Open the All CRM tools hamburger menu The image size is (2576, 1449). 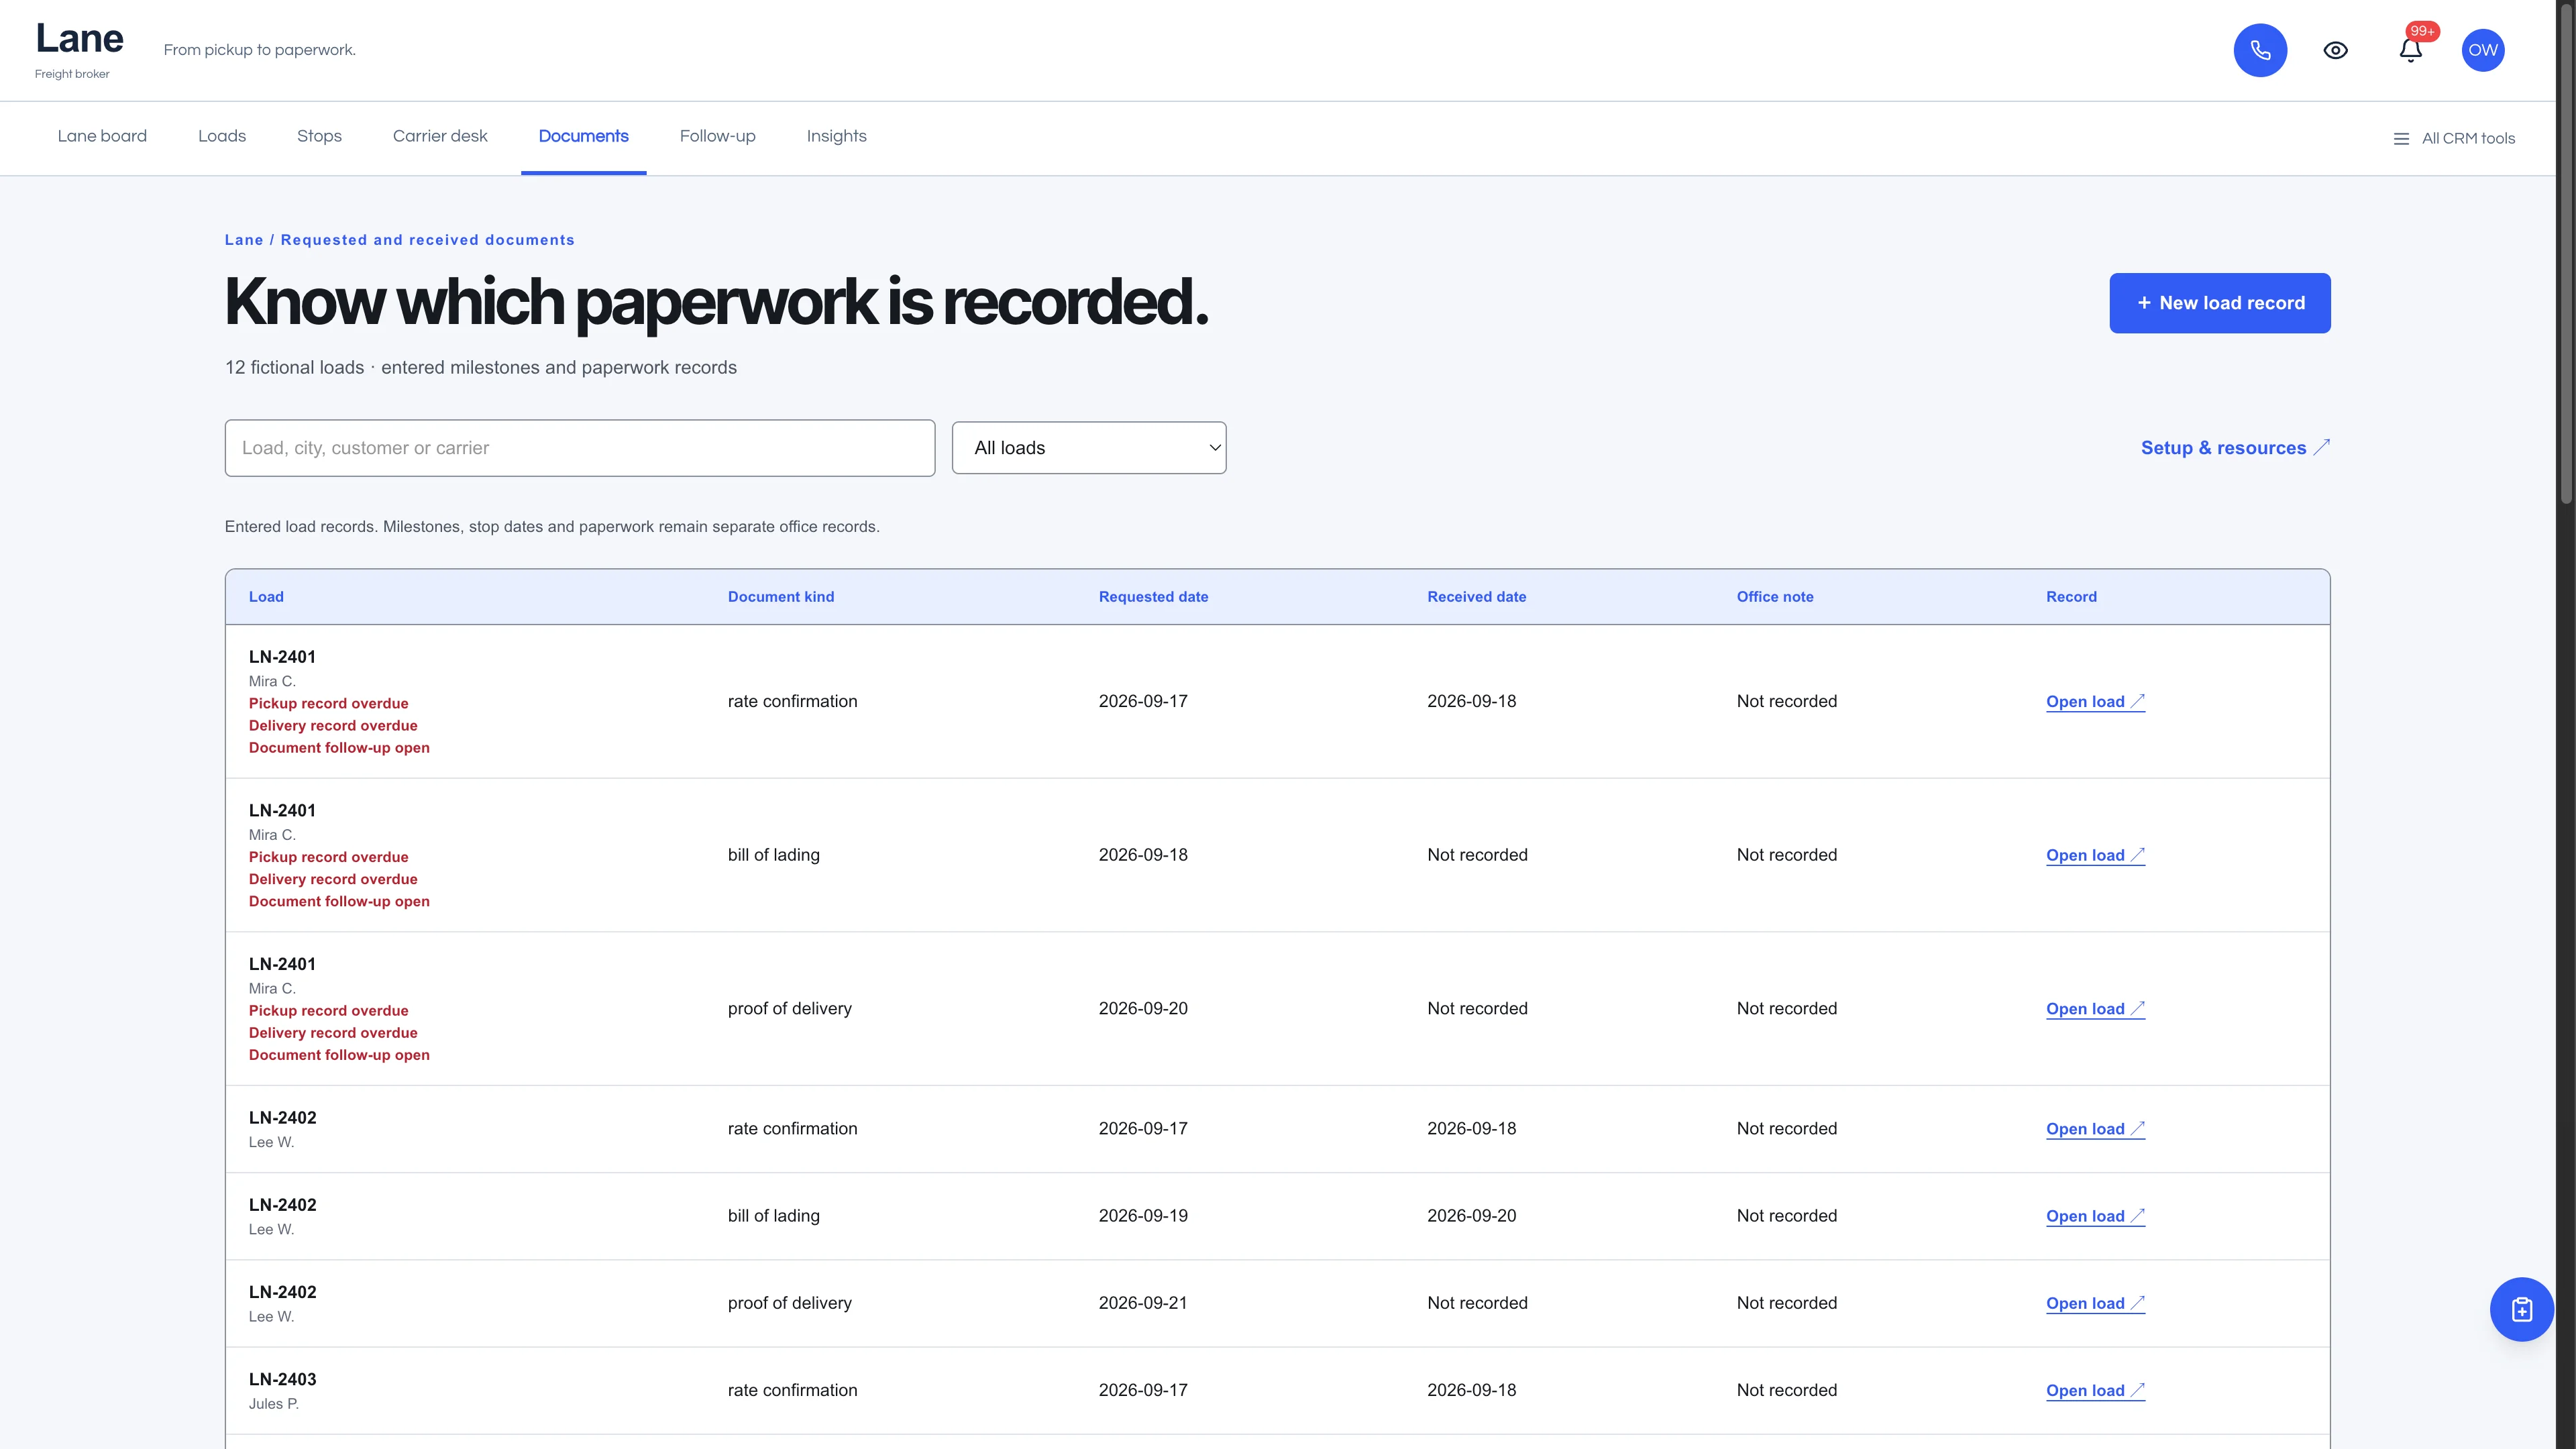2453,139
